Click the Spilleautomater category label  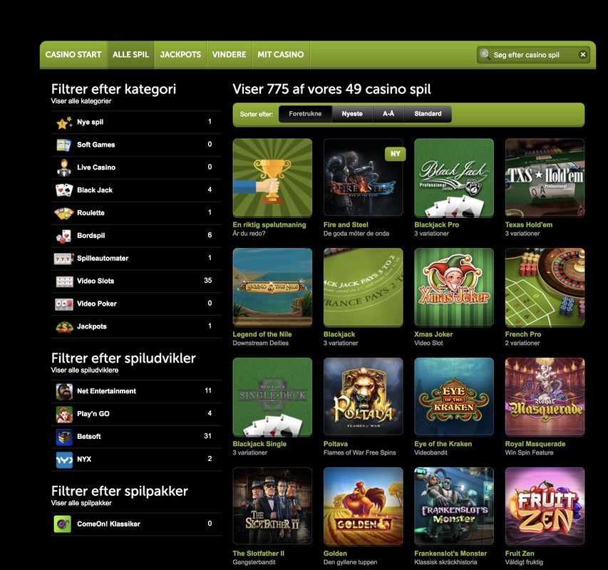(103, 259)
